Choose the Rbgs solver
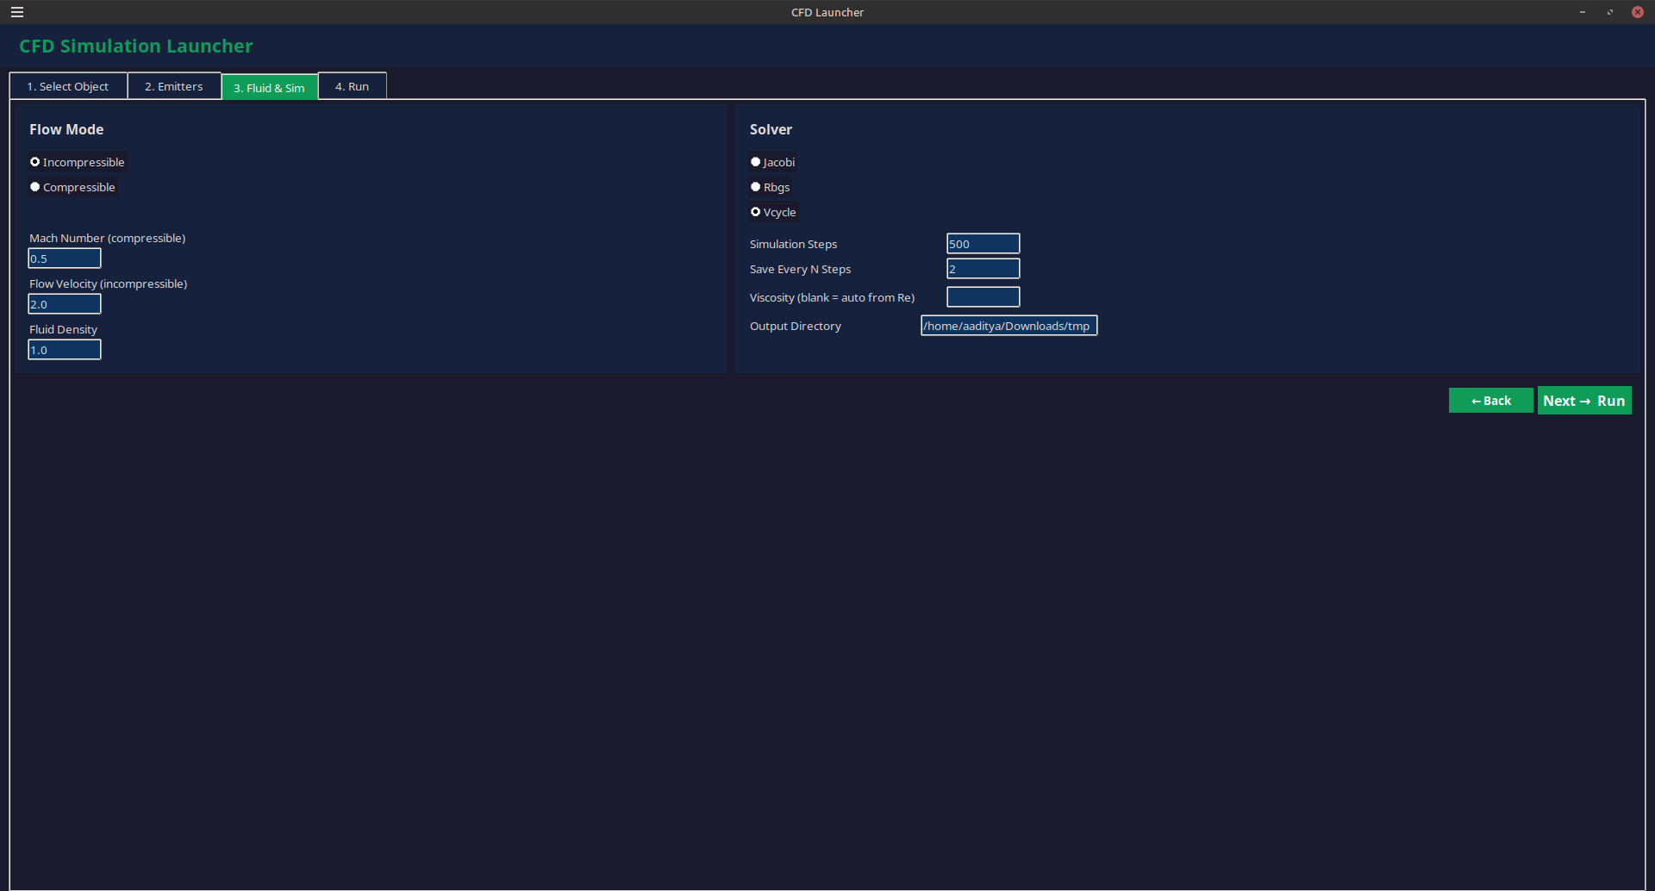Screen dimensions: 1655x891 click(x=771, y=187)
